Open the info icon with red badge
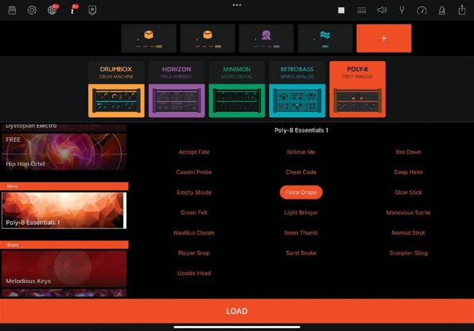The width and height of the screenshot is (474, 331). pyautogui.click(x=73, y=10)
